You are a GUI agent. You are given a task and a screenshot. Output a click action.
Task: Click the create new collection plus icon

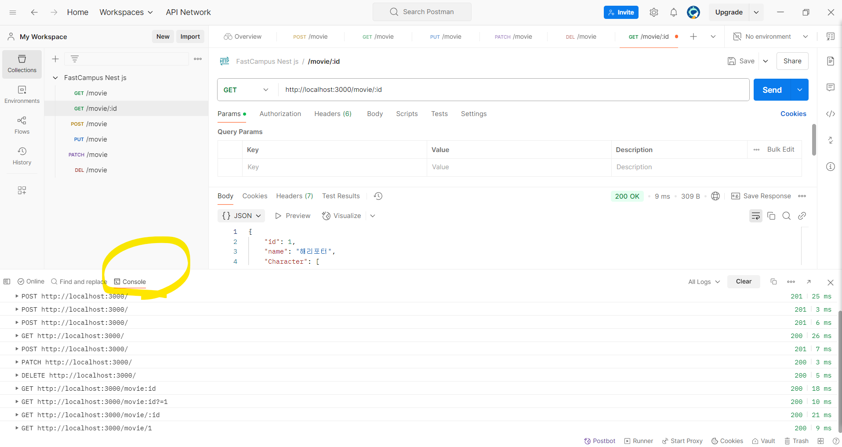pos(55,59)
